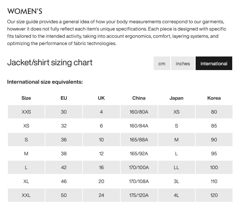Click the XS size cell
Screen dimensions: 241x206
(26, 126)
